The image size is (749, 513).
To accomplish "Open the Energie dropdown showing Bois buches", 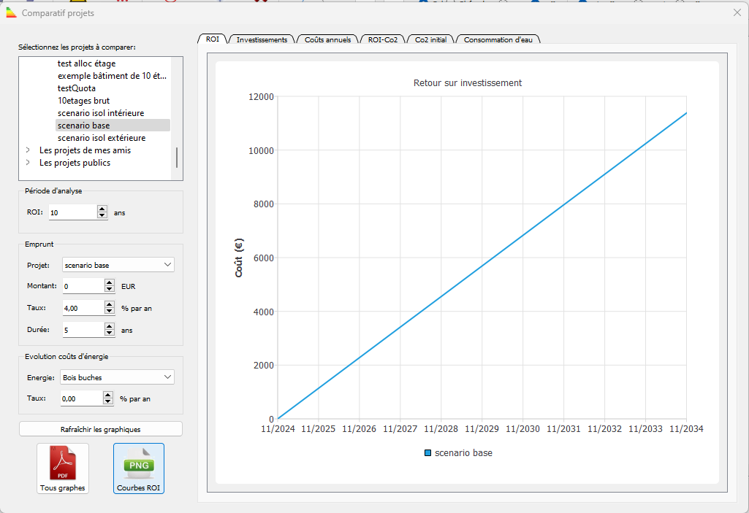I will [x=118, y=377].
